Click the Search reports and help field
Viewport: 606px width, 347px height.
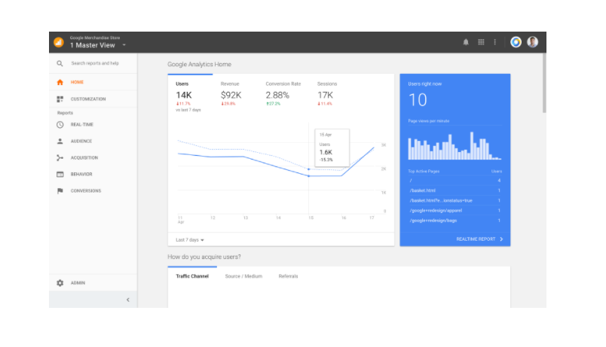(95, 63)
